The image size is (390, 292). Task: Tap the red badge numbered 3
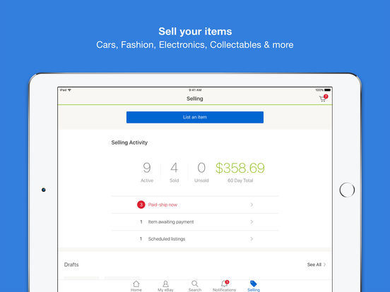[x=141, y=205]
